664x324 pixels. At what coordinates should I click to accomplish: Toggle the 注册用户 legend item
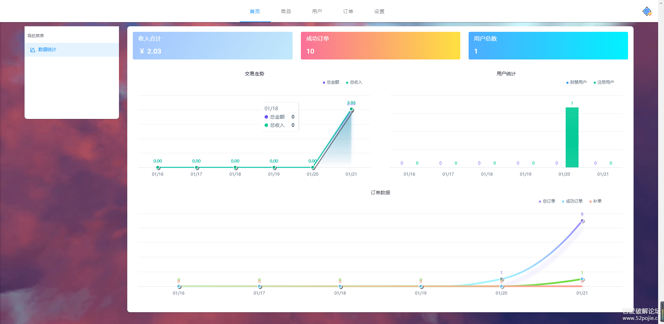click(603, 82)
